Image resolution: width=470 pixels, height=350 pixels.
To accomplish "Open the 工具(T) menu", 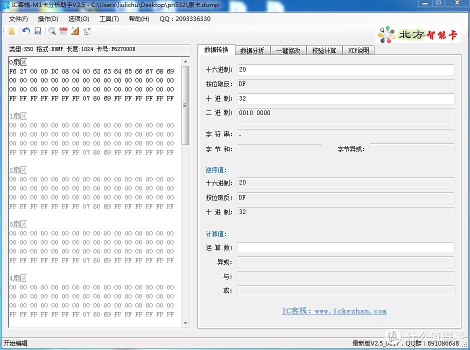I will 109,19.
